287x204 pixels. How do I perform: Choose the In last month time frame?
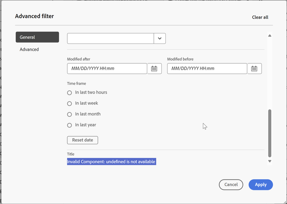point(70,114)
